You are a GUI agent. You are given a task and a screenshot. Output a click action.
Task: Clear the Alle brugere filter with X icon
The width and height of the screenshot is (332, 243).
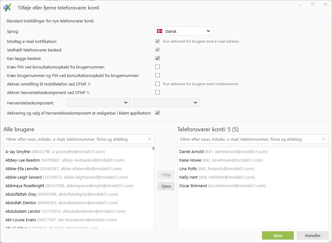[150, 139]
